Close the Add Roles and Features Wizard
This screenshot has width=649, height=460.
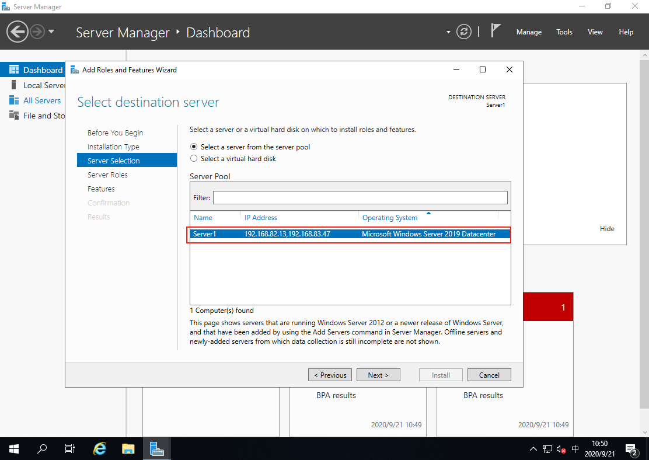510,69
